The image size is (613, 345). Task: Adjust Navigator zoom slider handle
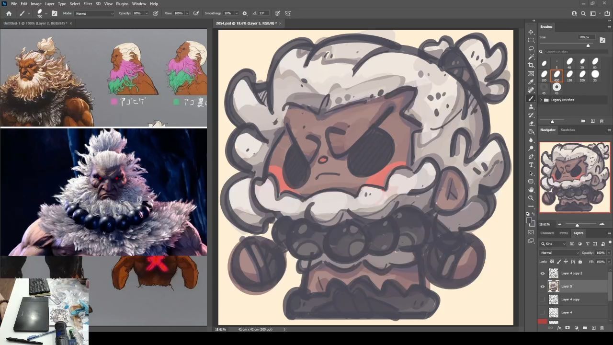577,225
